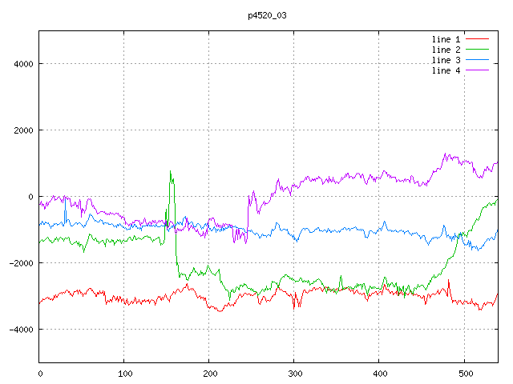Click the x-axis origin label 0
Screen dimensions: 513x384
point(40,374)
